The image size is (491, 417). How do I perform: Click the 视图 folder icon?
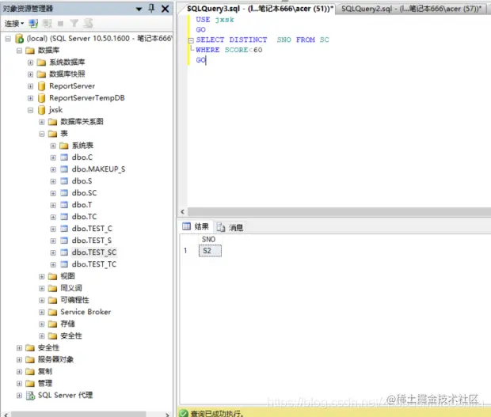point(52,276)
